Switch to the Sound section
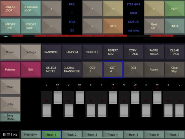 [10, 52]
